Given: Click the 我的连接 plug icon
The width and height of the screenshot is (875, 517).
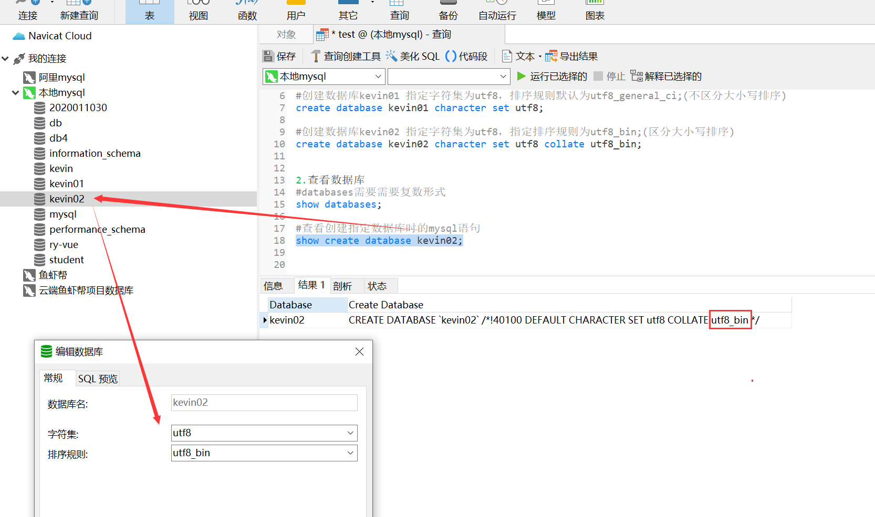Looking at the screenshot, I should pyautogui.click(x=19, y=59).
